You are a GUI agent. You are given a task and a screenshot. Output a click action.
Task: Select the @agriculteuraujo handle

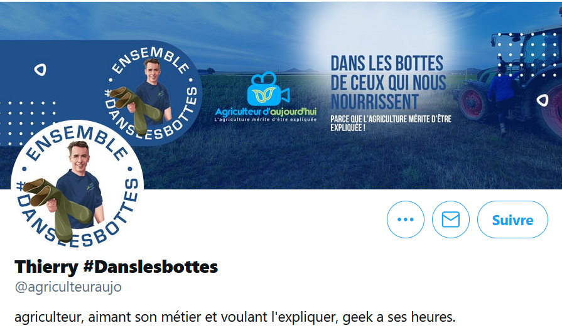tap(68, 287)
